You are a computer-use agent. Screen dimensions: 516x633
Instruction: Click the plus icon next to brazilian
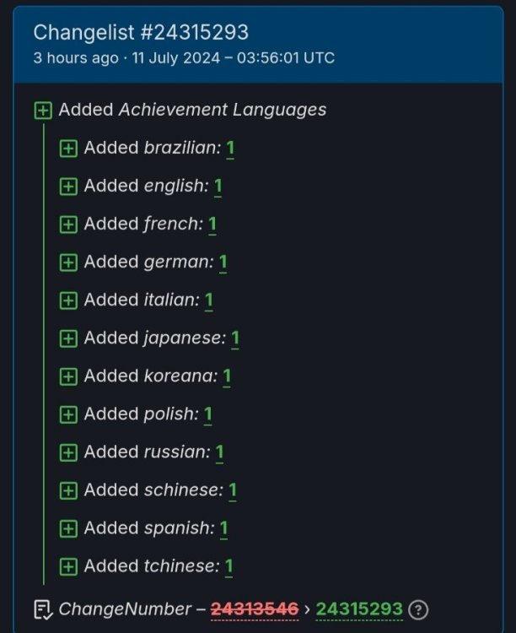pyautogui.click(x=68, y=149)
